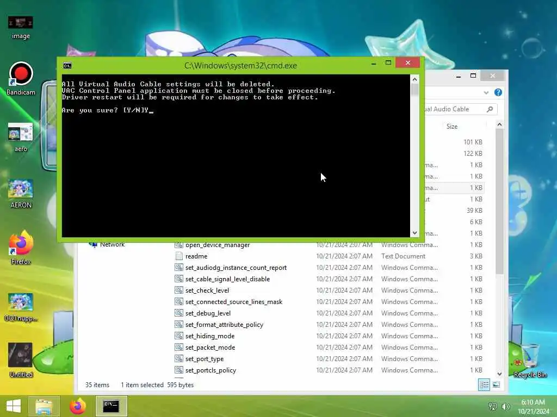Select set_portcls_policy file

point(211,370)
